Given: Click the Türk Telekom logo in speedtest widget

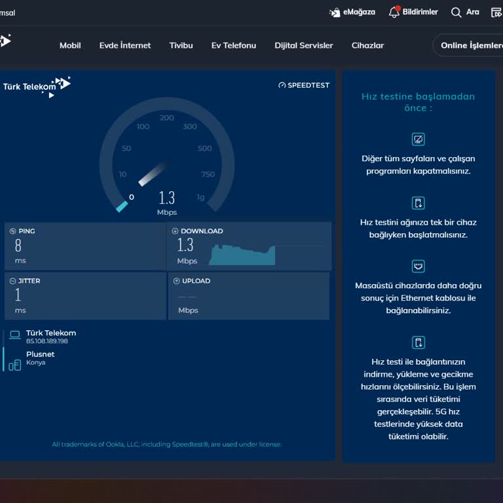Looking at the screenshot, I should [x=37, y=87].
